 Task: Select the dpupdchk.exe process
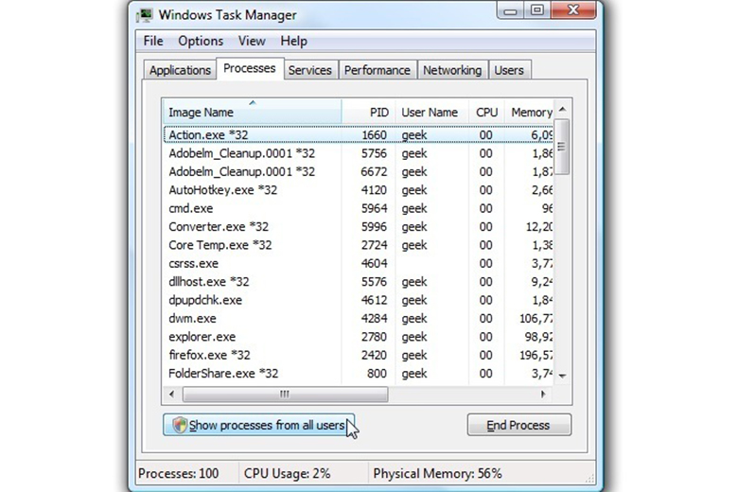359,300
